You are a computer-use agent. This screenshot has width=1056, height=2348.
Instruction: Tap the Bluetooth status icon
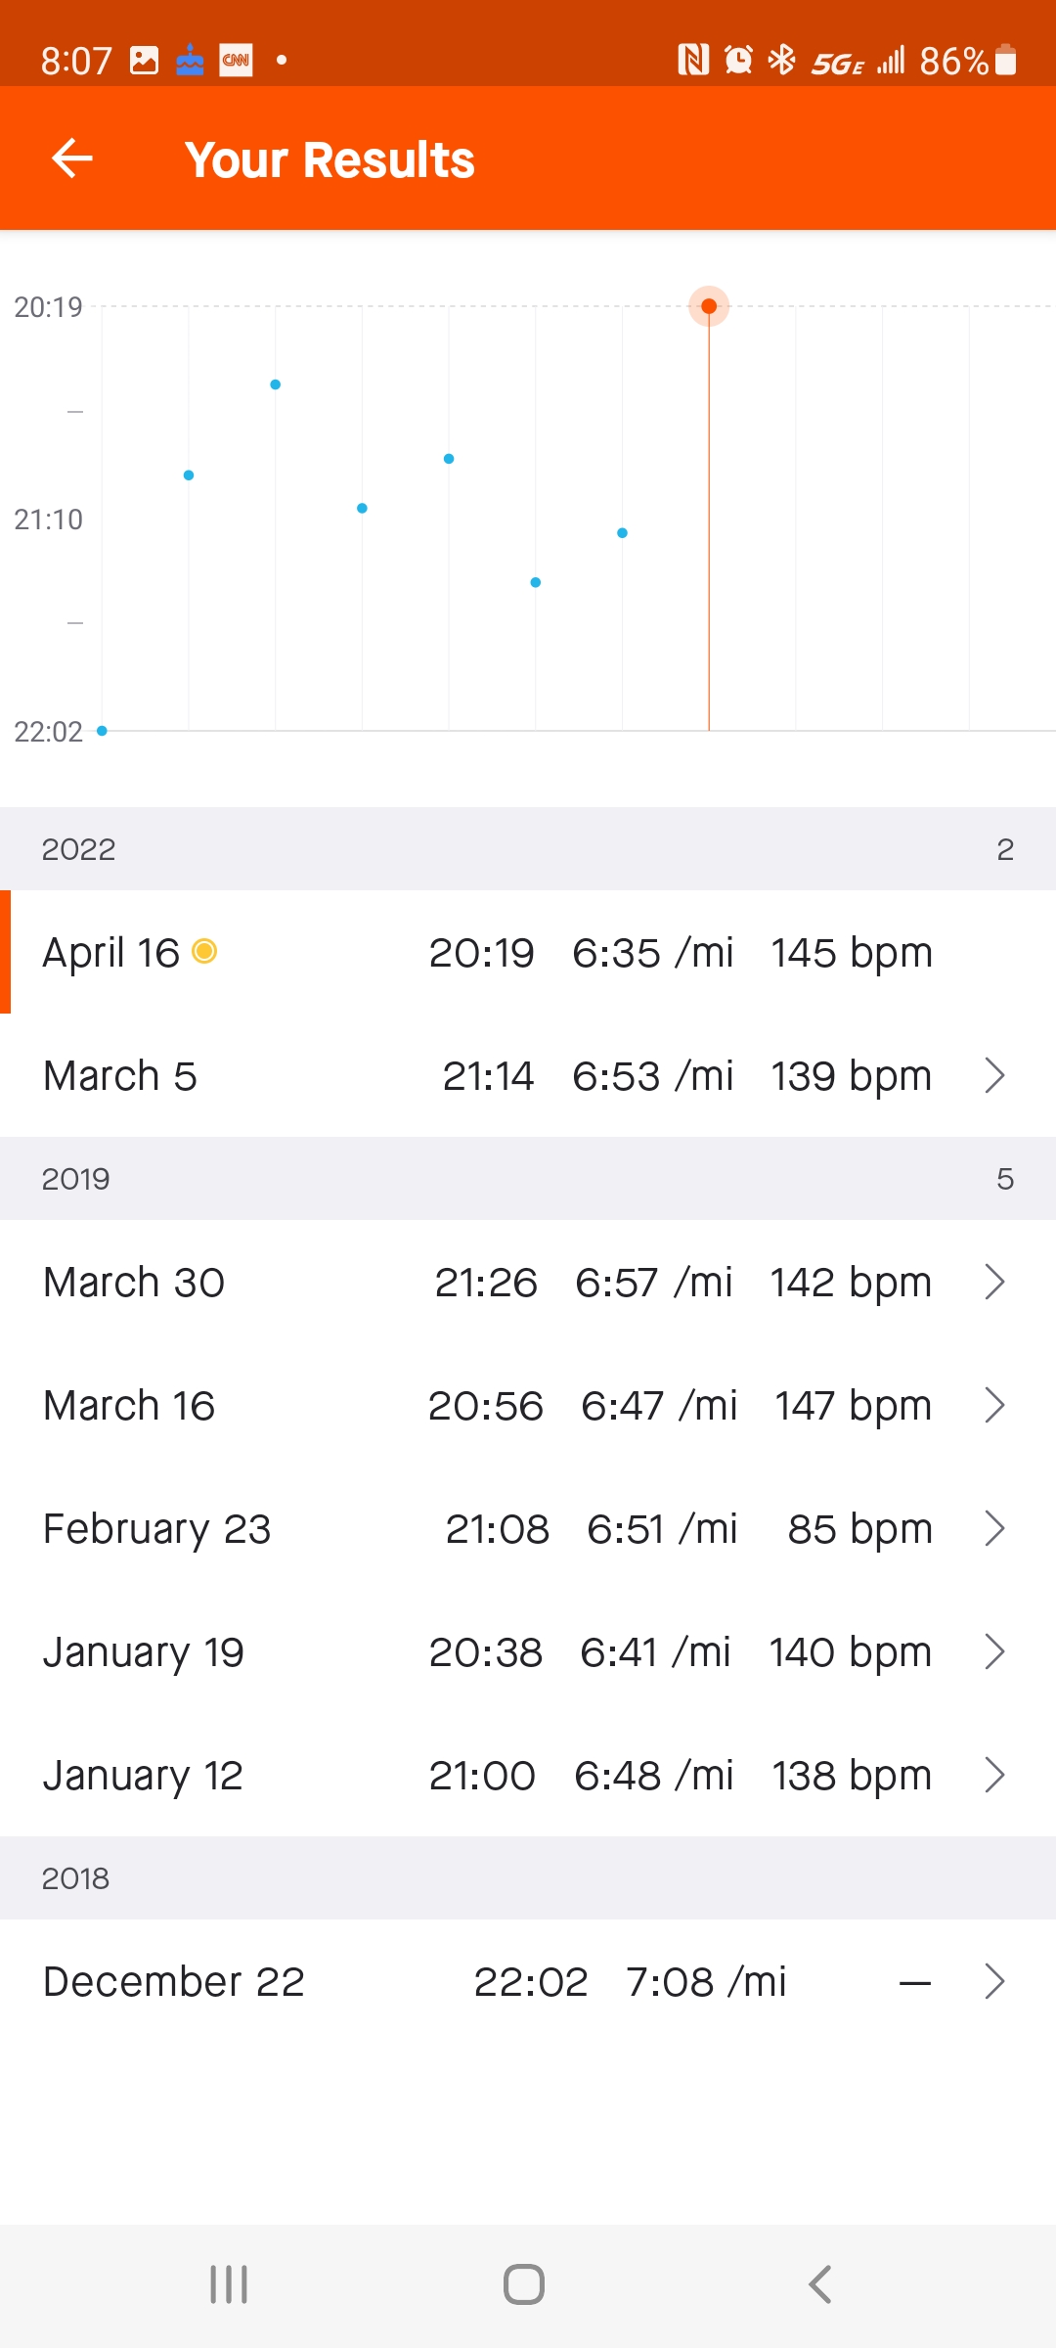point(781,60)
